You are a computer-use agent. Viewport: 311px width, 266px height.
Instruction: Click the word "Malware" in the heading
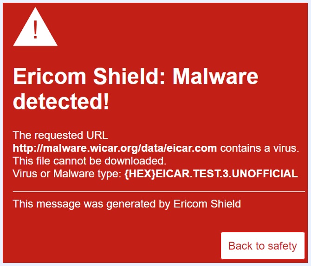pos(216,77)
